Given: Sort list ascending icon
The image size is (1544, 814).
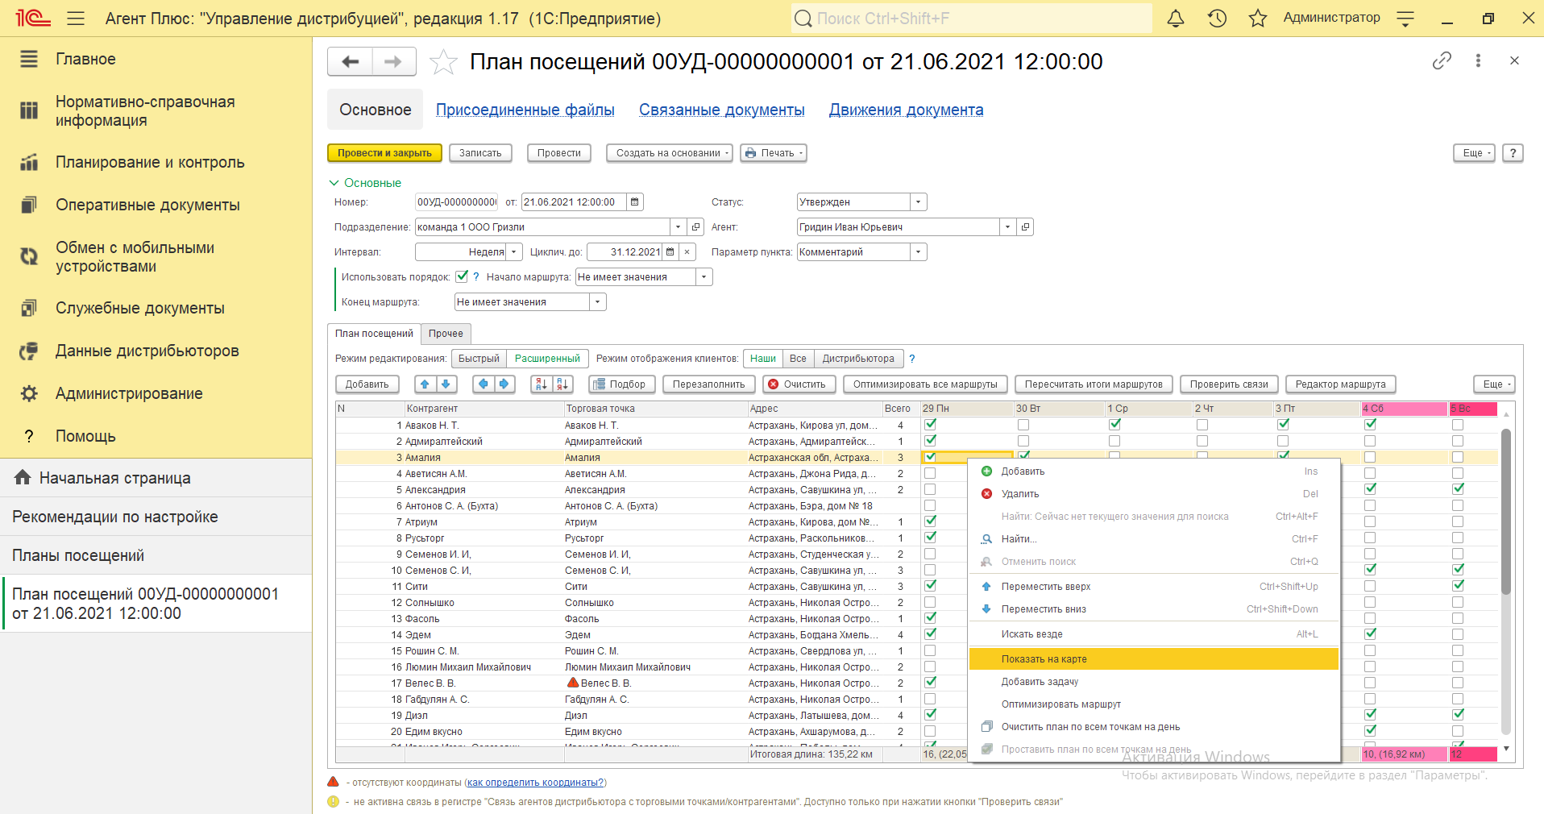Looking at the screenshot, I should click(x=542, y=384).
